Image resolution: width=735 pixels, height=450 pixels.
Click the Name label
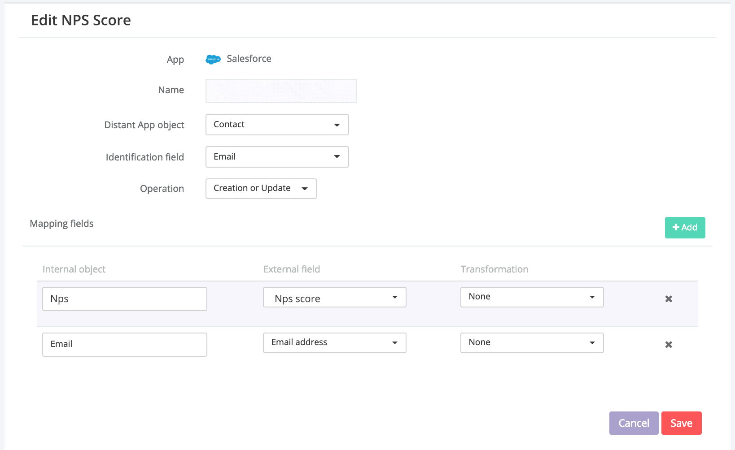(x=171, y=90)
